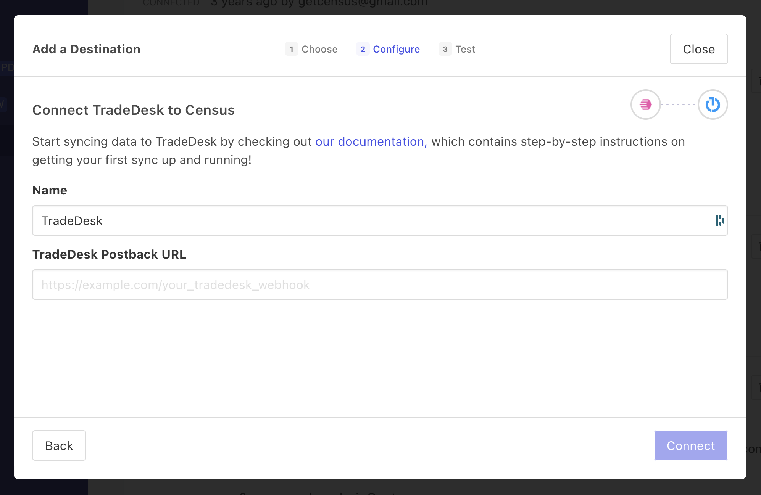Jump to step 3 Test
Image resolution: width=761 pixels, height=495 pixels.
457,49
